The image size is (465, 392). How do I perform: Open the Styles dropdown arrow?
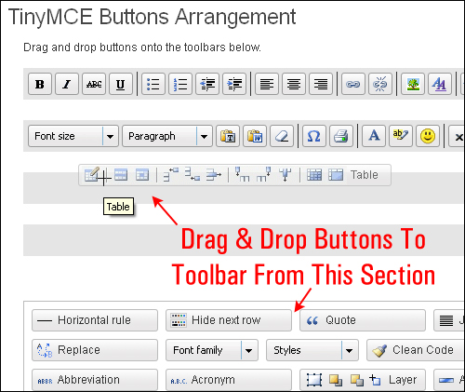(x=350, y=350)
